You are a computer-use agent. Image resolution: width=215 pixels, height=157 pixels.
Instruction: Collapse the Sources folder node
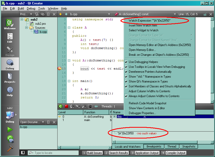coord(27,27)
